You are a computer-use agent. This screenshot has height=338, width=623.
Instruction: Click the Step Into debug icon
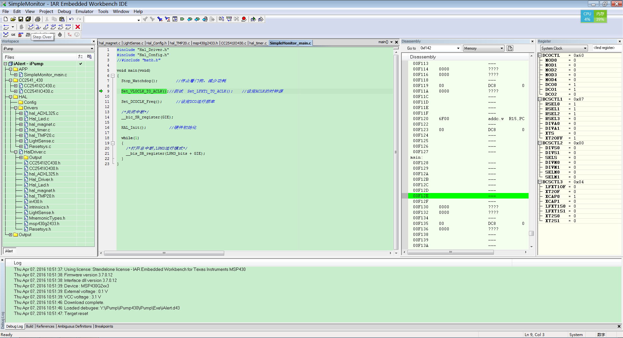pyautogui.click(x=38, y=27)
